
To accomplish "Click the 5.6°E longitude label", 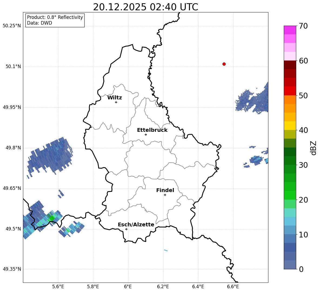I will (58, 287).
